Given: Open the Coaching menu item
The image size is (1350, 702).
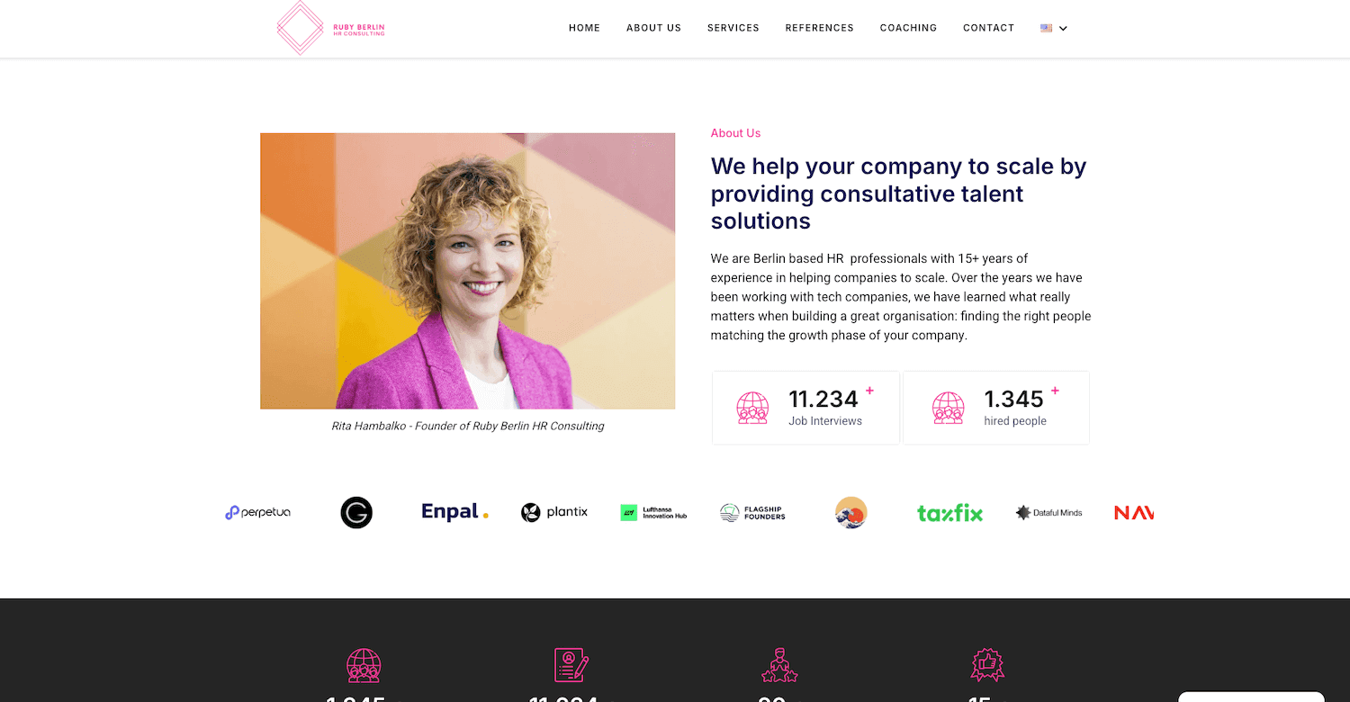Looking at the screenshot, I should (x=908, y=28).
